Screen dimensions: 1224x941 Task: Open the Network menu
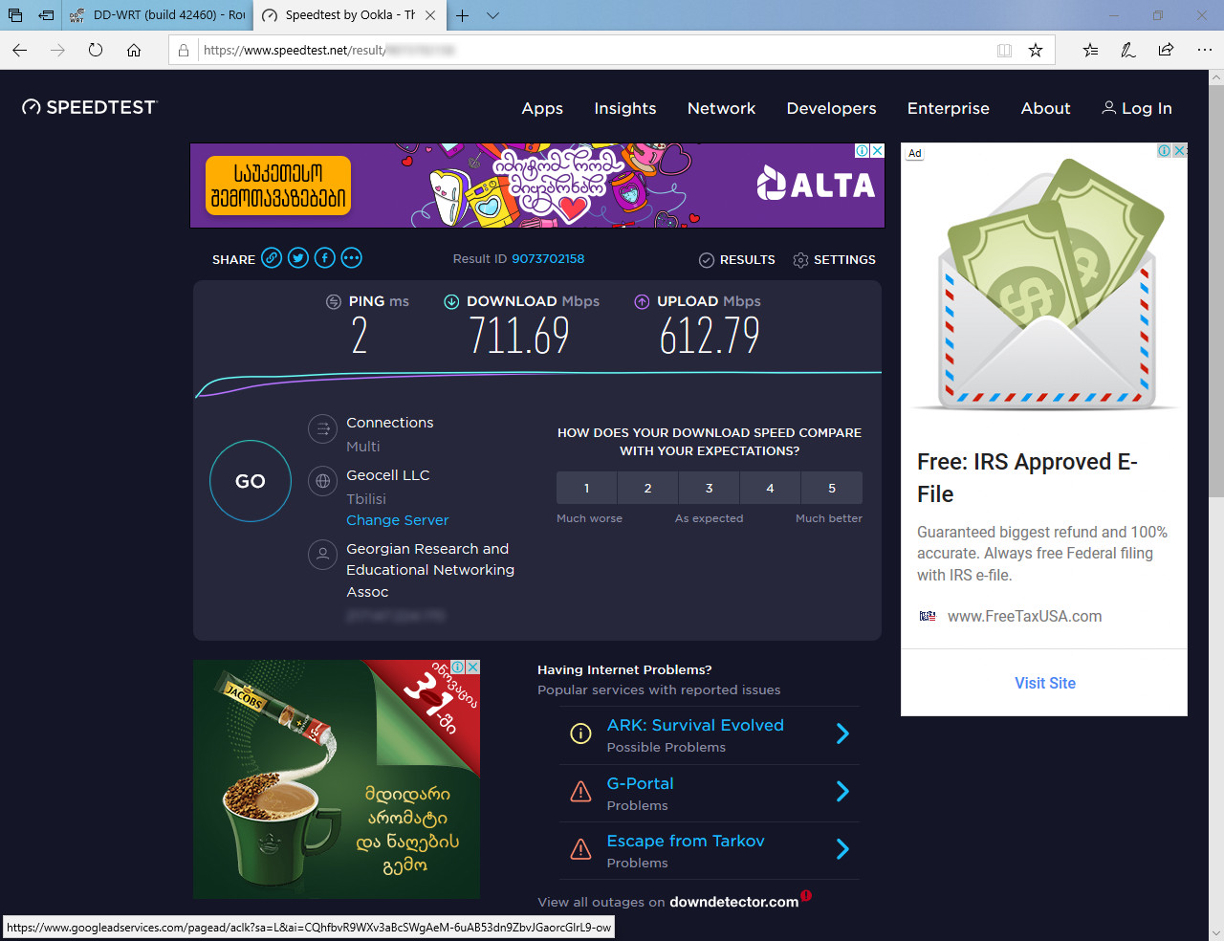(721, 108)
